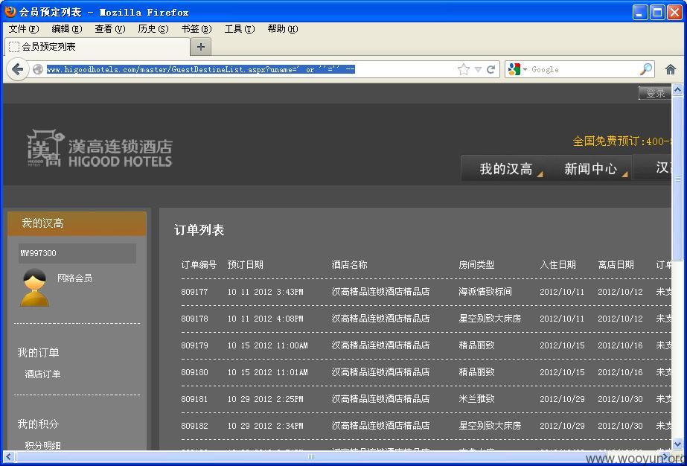The image size is (687, 466).
Task: Open the 工具 menu
Action: pyautogui.click(x=239, y=29)
